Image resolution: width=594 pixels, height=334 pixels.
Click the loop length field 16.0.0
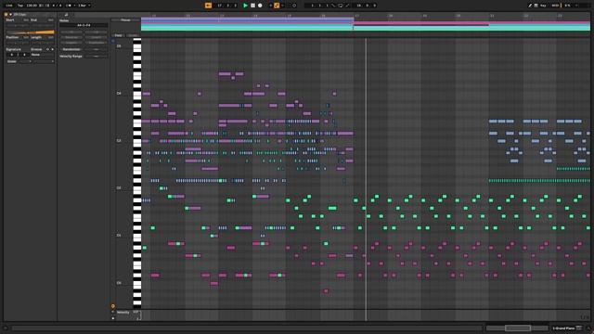pyautogui.click(x=366, y=6)
